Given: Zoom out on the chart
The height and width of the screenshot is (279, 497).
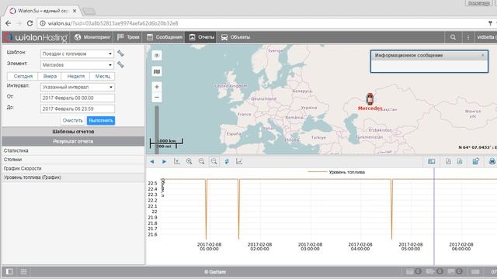Looking at the screenshot, I should (202, 162).
